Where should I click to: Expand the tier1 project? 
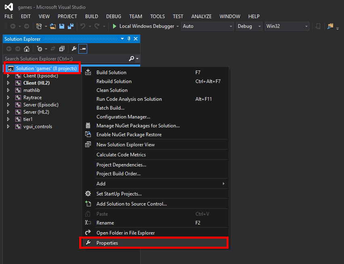pos(8,119)
